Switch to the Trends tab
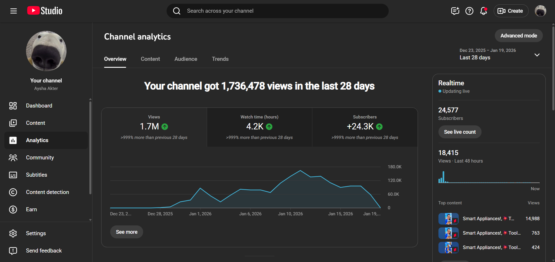The height and width of the screenshot is (262, 555). coord(220,59)
